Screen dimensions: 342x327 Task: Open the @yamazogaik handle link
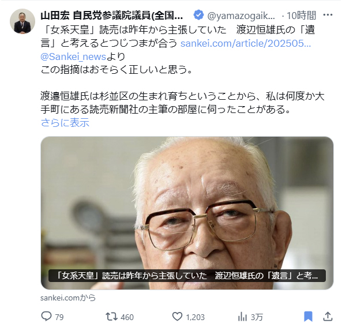tap(241, 16)
